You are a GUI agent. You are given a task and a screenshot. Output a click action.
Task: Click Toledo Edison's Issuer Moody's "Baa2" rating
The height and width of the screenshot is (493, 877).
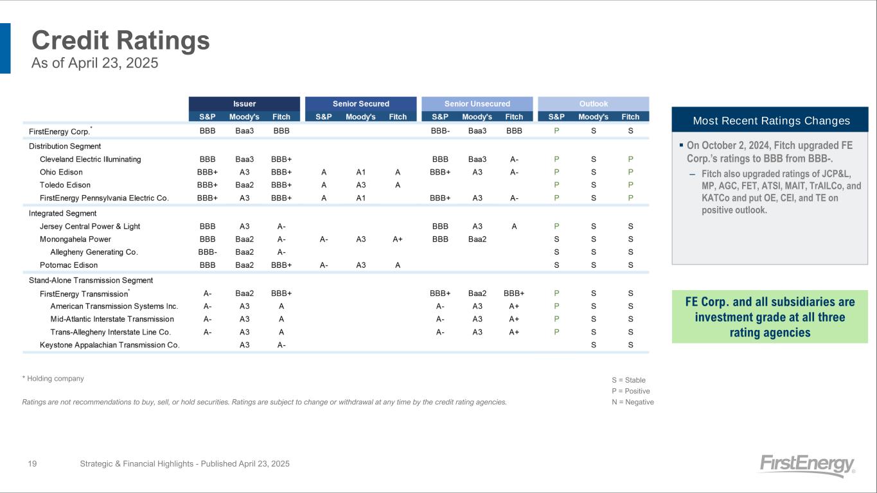(244, 185)
